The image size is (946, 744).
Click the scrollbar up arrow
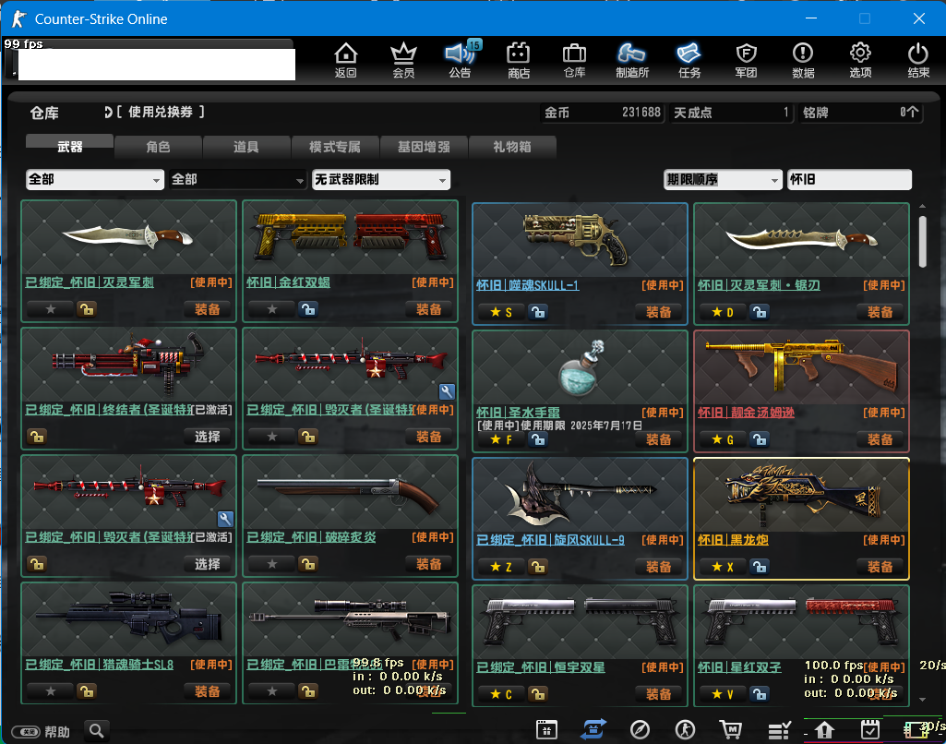click(922, 207)
